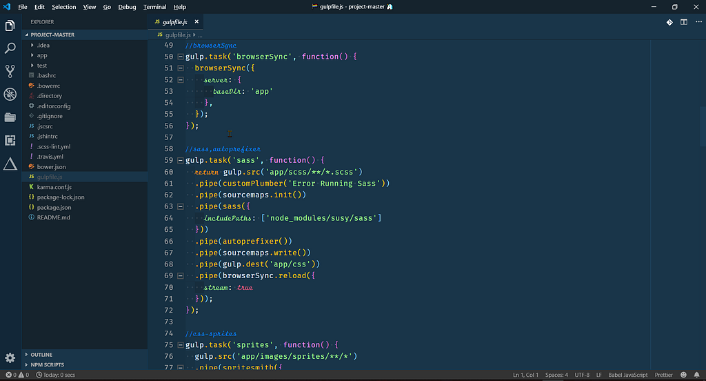Click Ln 1, Col 1 in status bar

coord(525,375)
